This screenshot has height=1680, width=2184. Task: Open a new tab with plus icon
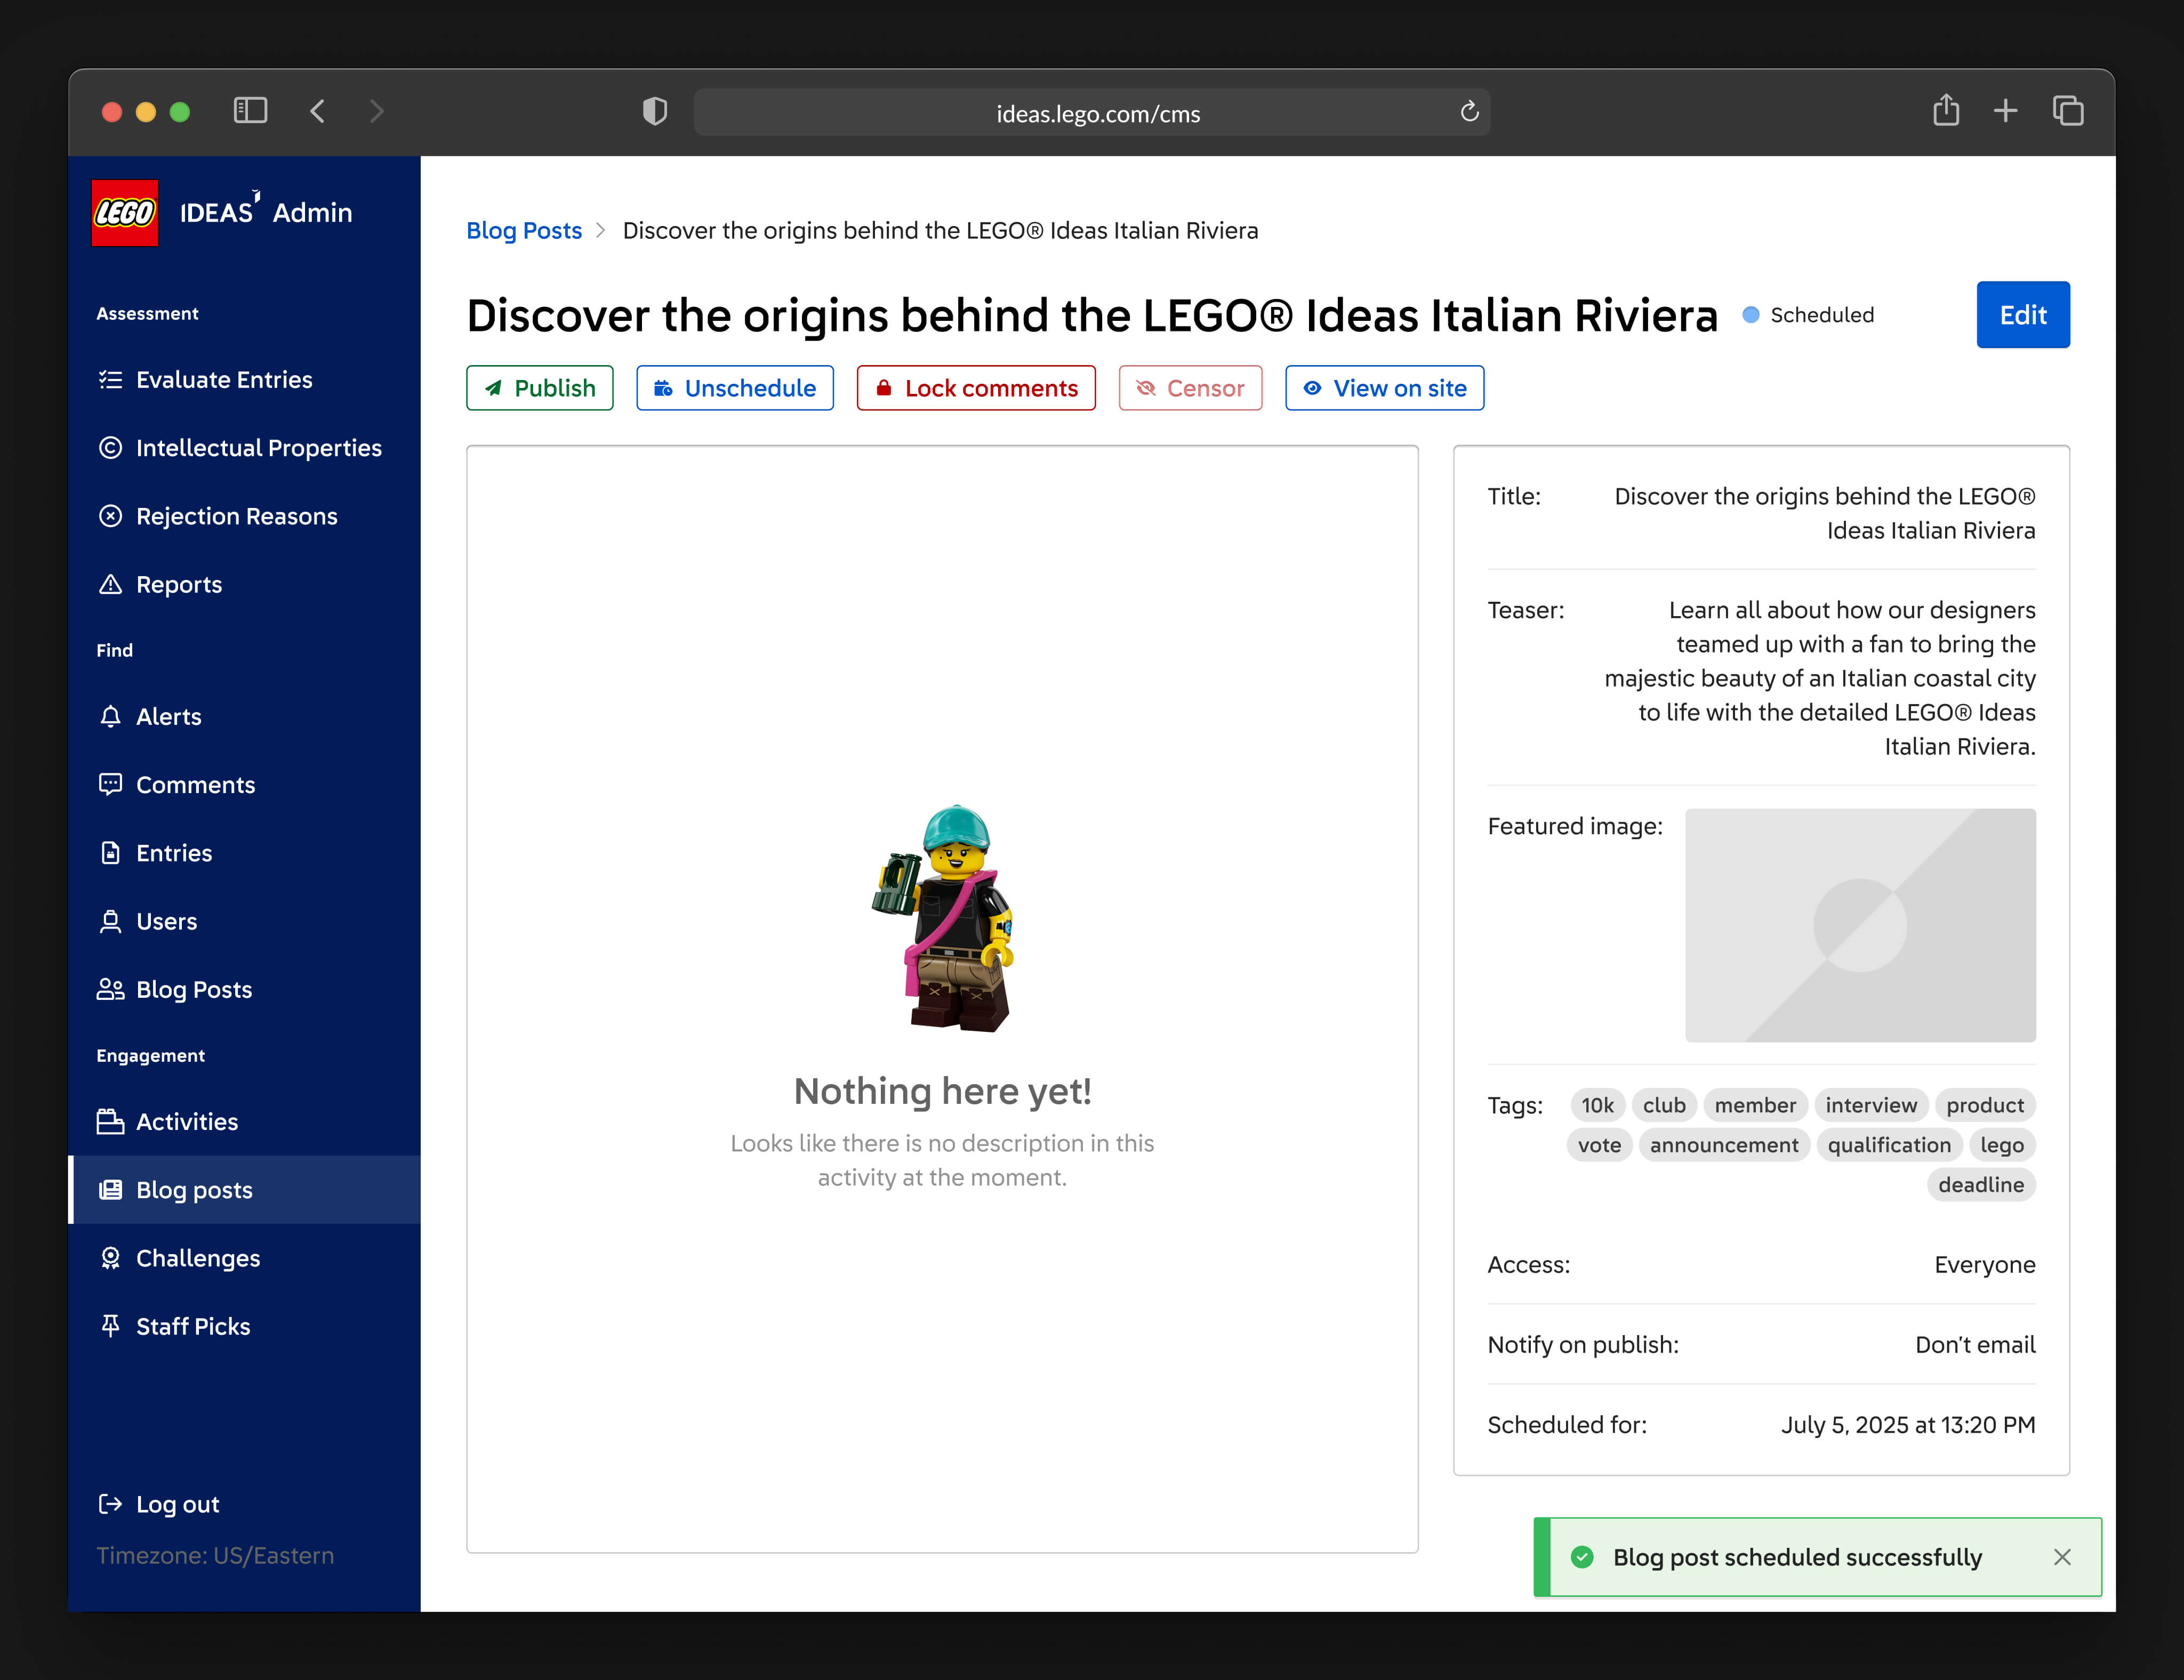(2005, 111)
